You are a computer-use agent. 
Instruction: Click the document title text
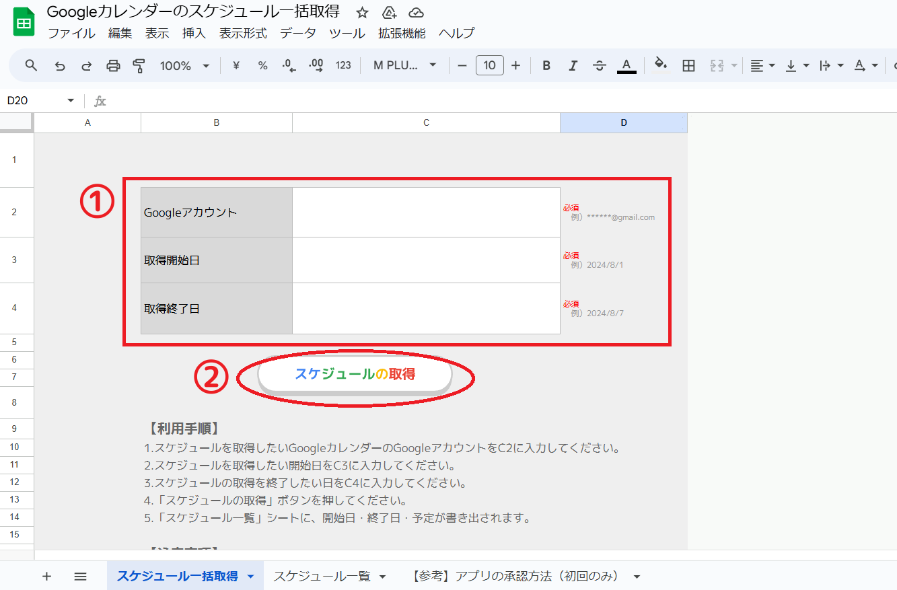(193, 12)
